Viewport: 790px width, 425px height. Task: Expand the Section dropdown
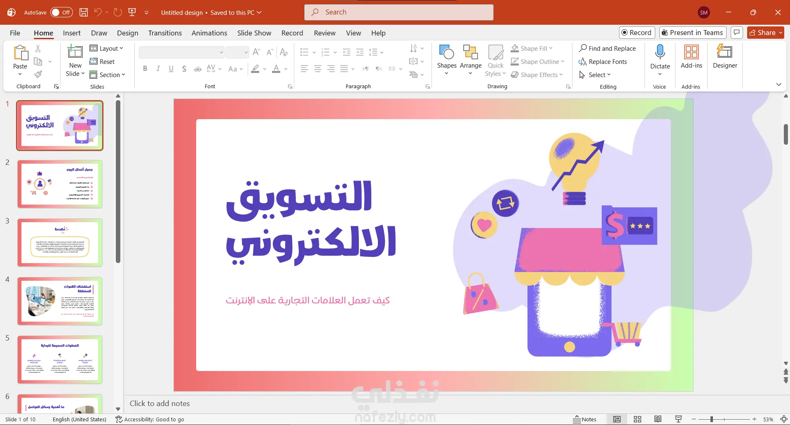[107, 75]
